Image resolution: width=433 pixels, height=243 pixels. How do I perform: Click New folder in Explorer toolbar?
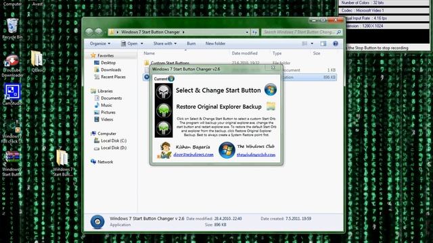215,43
